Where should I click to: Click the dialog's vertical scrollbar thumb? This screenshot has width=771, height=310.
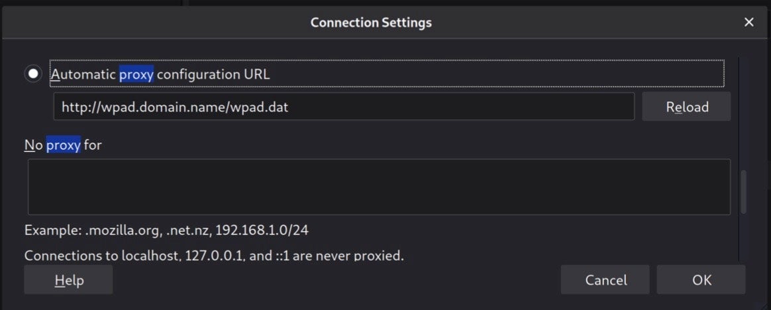[x=743, y=191]
